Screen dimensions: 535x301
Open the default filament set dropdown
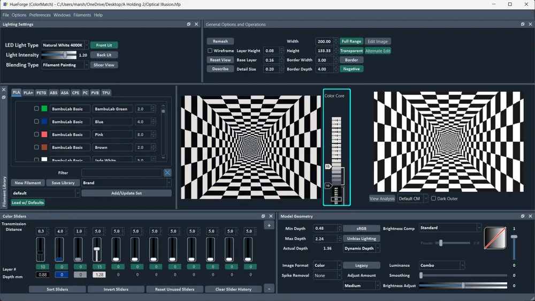click(x=45, y=193)
